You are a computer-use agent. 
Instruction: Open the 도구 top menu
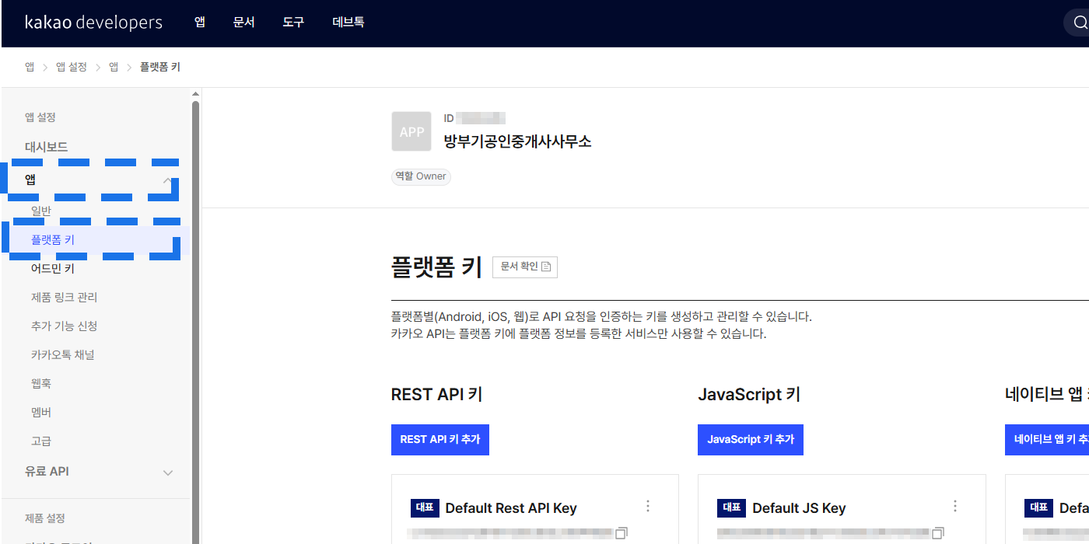tap(293, 23)
